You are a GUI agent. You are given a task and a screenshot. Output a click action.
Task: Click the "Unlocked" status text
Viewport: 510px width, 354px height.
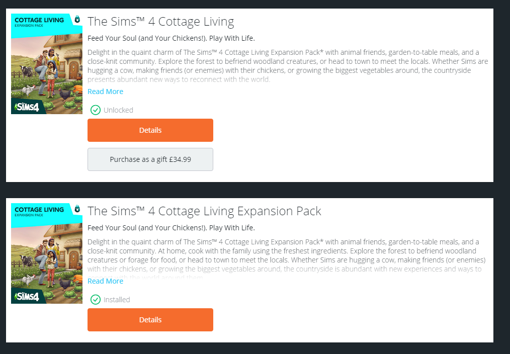coord(118,110)
